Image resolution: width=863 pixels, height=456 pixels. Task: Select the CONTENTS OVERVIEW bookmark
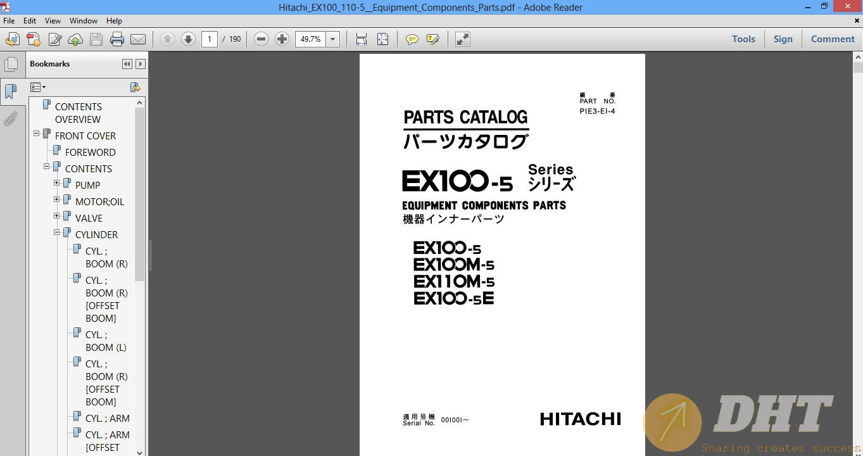79,113
